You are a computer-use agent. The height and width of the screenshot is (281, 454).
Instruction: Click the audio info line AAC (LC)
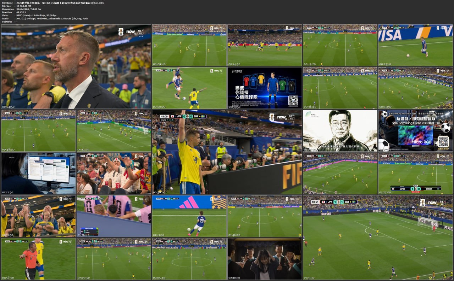52,19
